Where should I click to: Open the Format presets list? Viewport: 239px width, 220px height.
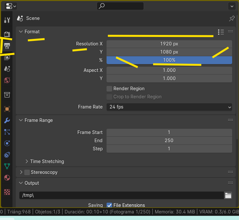[221, 32]
